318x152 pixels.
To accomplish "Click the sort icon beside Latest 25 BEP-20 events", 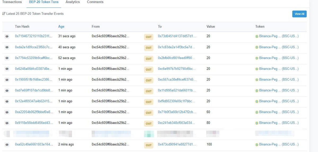I will coord(4,14).
